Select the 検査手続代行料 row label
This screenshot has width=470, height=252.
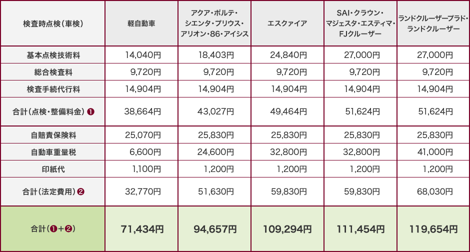pos(53,89)
